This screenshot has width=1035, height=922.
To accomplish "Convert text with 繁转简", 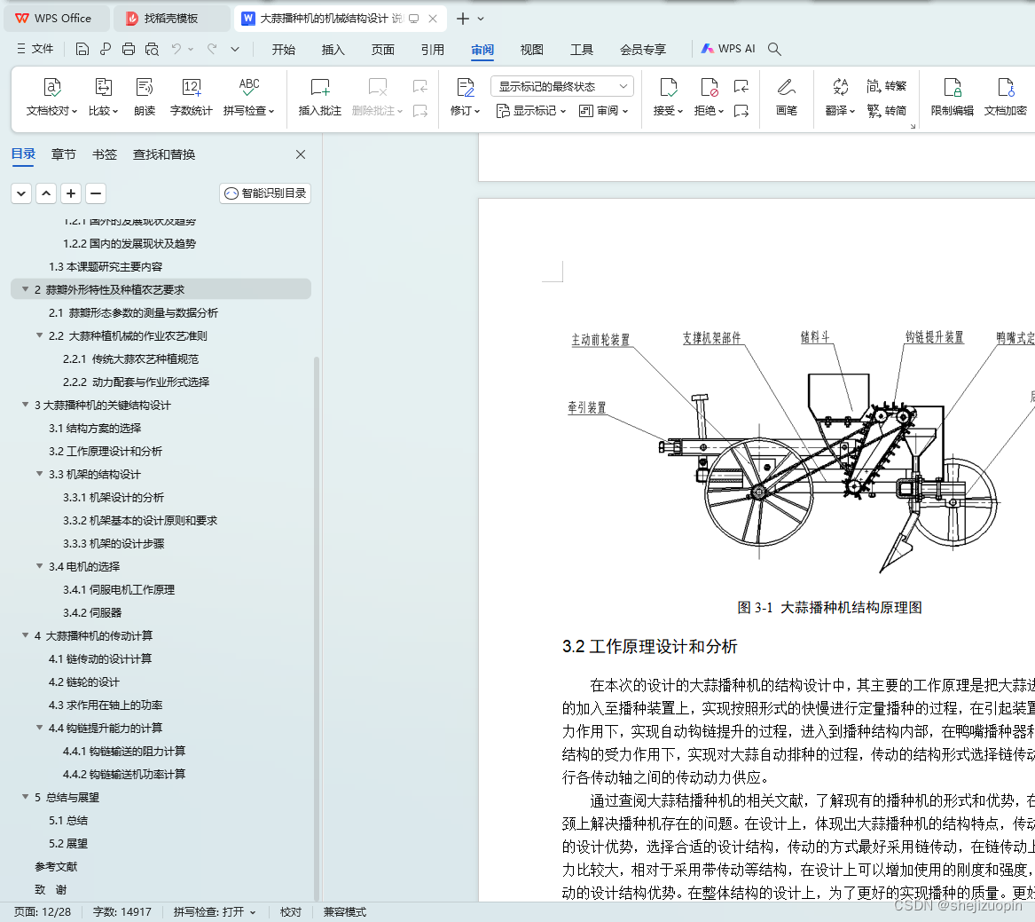I will 887,110.
